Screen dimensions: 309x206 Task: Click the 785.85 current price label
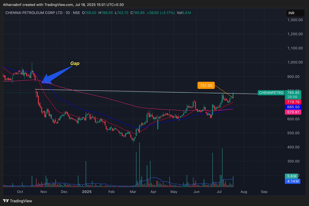point(294,93)
